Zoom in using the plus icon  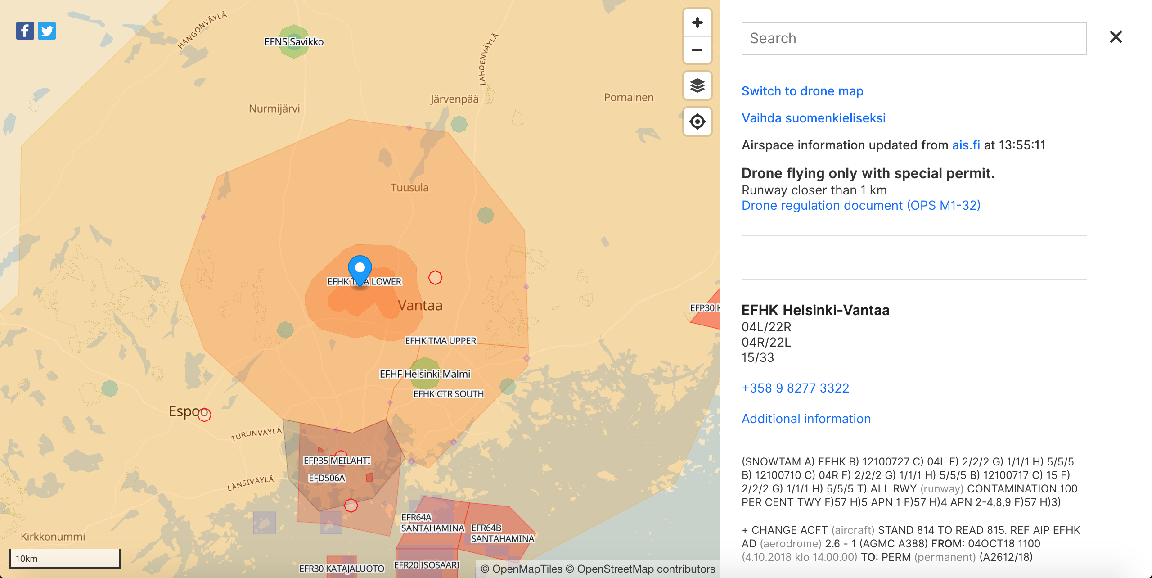697,22
